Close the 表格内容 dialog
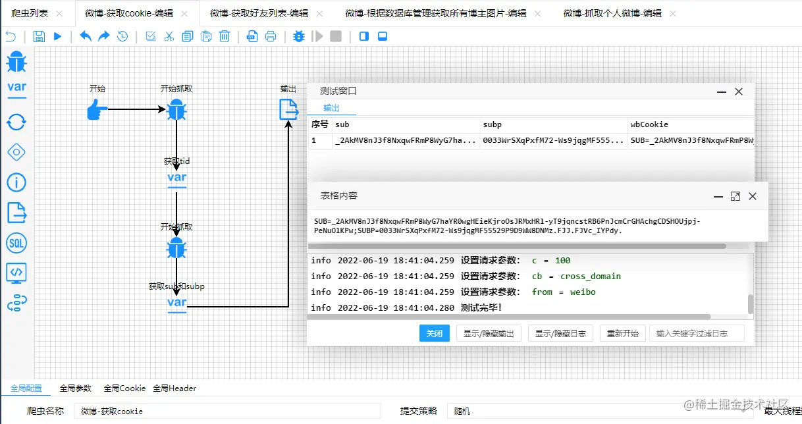The height and width of the screenshot is (424, 802). (x=753, y=196)
